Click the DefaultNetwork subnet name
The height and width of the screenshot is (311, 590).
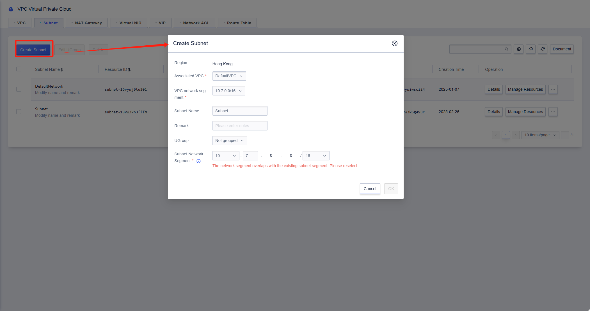tap(49, 86)
